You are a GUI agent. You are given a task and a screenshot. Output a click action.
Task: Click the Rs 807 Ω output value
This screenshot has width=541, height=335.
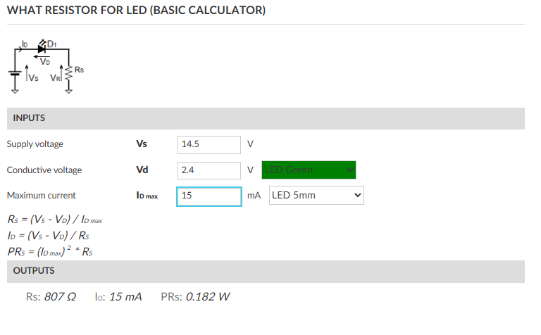(x=51, y=297)
